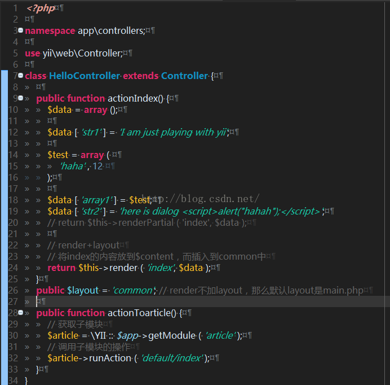Click the number 12 on line 15

point(97,166)
